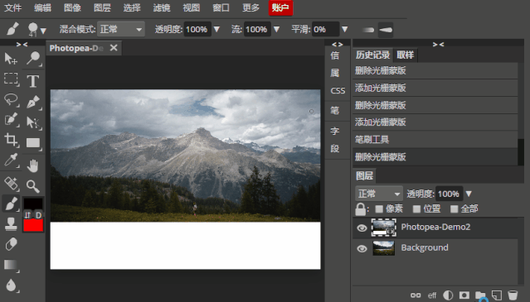Enable lock 全部 checkbox
530x302 pixels.
(x=455, y=209)
